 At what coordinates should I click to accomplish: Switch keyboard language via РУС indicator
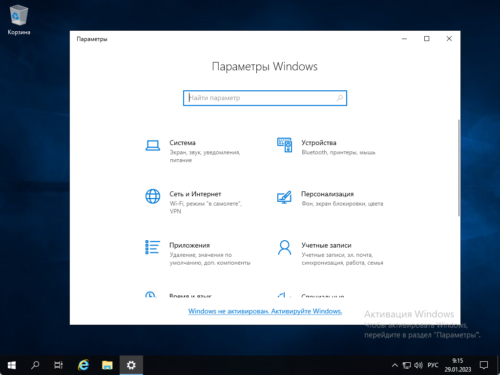pyautogui.click(x=433, y=365)
